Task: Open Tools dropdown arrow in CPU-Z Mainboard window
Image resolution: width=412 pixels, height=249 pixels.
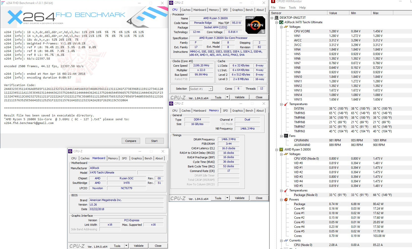Action: 126,246
